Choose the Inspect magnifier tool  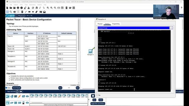coord(11,12)
